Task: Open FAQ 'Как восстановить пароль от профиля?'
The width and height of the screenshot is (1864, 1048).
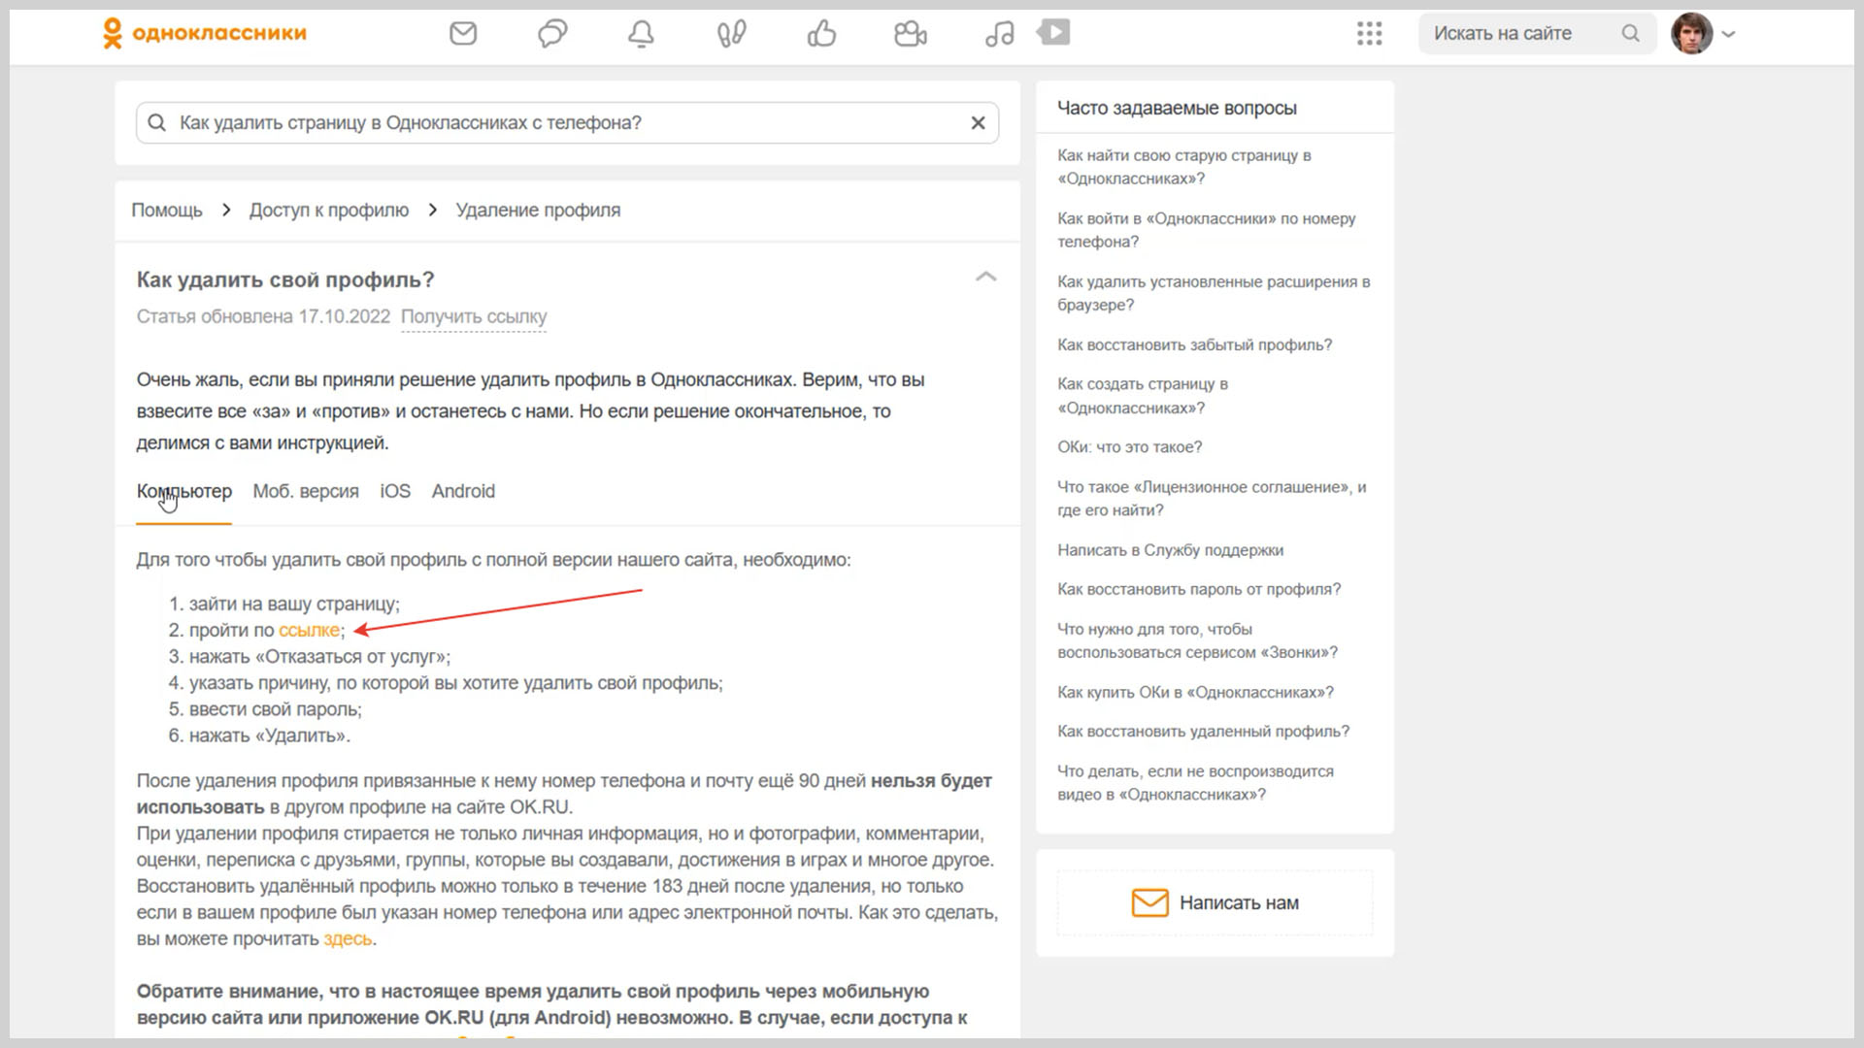Action: (1199, 590)
